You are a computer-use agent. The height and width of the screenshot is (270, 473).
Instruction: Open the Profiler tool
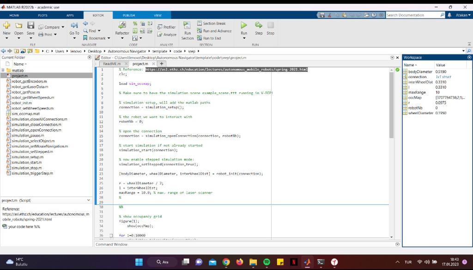point(166,27)
